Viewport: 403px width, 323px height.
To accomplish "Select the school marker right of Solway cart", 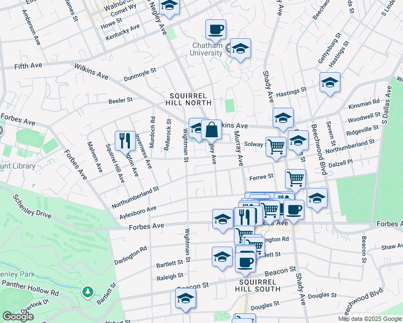I will tap(298, 142).
